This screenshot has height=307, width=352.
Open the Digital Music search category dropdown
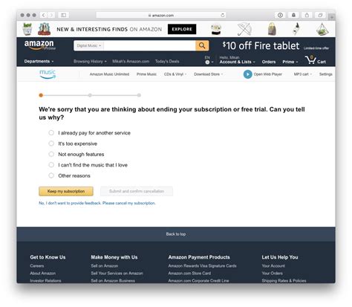tap(89, 45)
